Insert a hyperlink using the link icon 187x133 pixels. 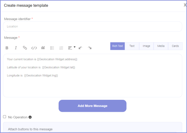[25, 48]
